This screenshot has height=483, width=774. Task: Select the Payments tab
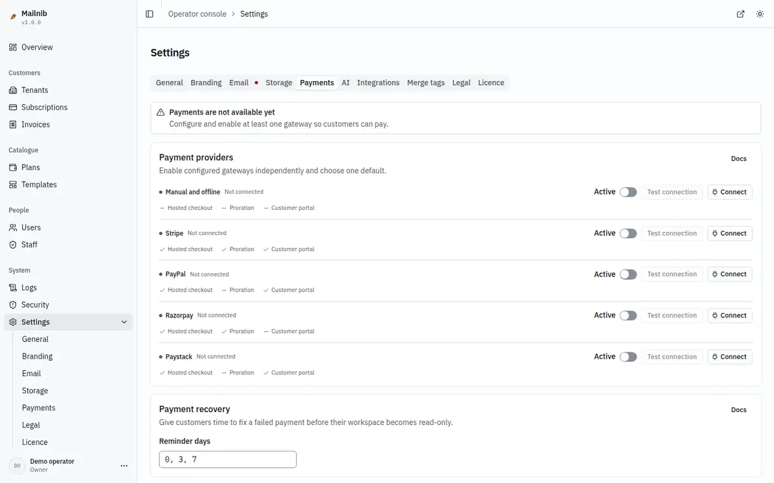[x=317, y=82]
